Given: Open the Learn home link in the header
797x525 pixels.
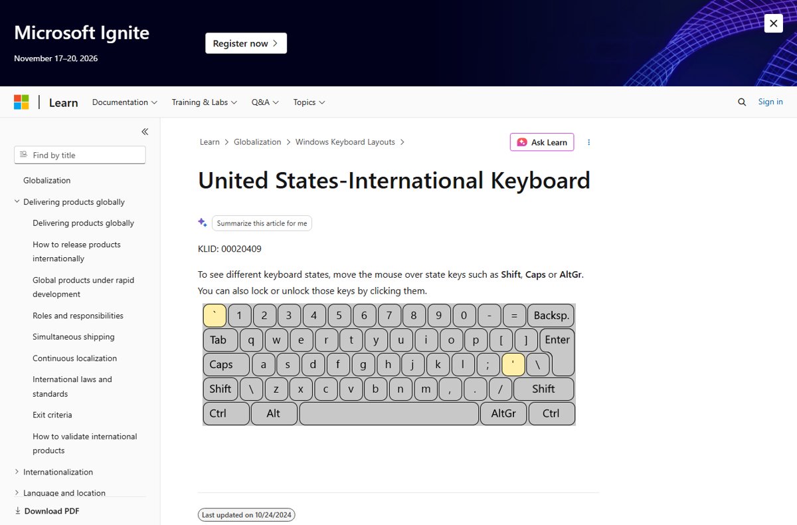Looking at the screenshot, I should [64, 102].
